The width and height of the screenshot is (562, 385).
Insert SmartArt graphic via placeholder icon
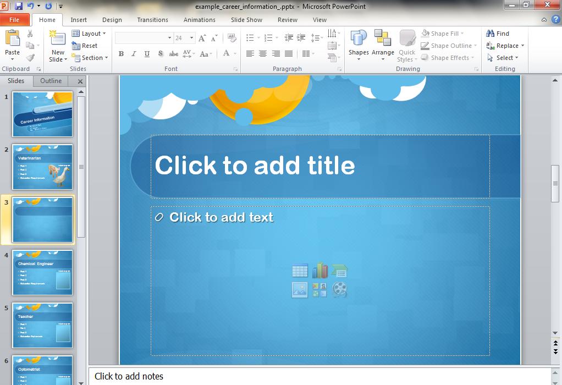click(340, 271)
